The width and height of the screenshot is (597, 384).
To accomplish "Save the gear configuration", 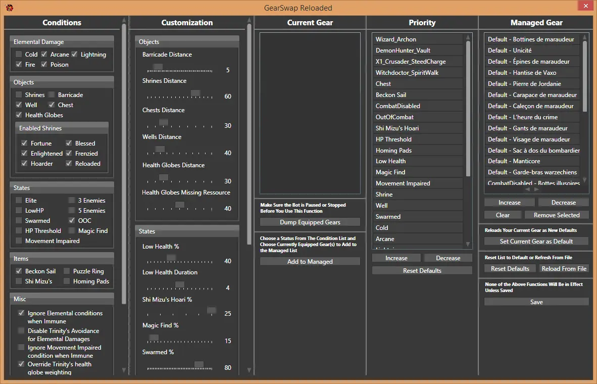I will point(536,302).
